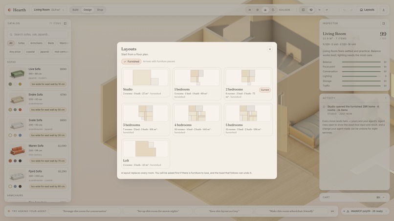Click 'Arrange this room for conversation' suggestion

(x=85, y=211)
